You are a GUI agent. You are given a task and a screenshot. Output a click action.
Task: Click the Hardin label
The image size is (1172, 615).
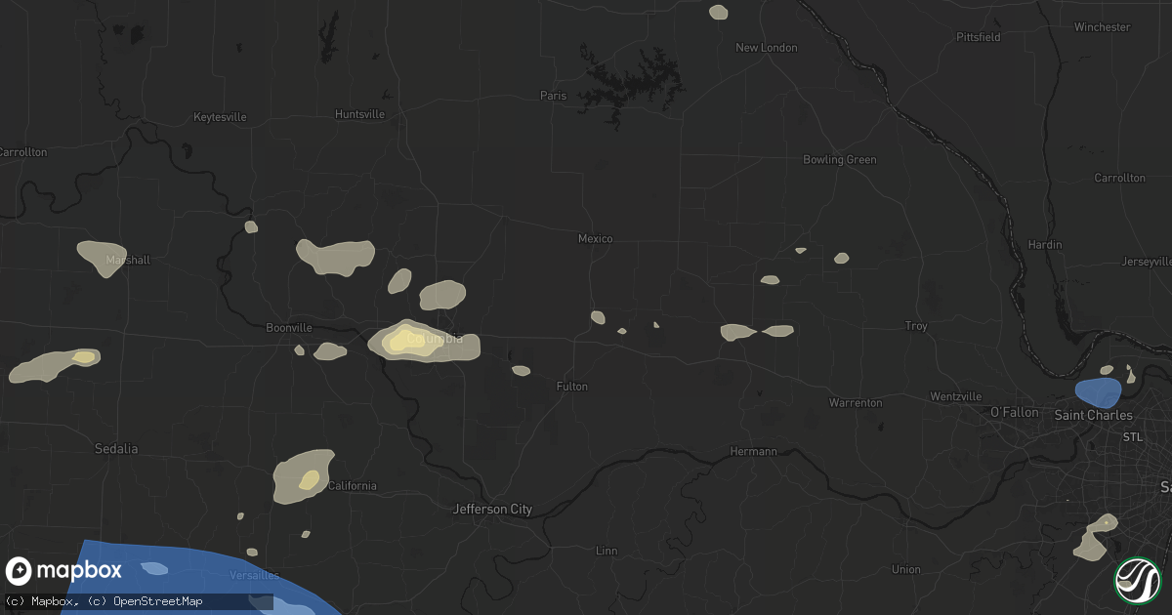tap(1045, 245)
